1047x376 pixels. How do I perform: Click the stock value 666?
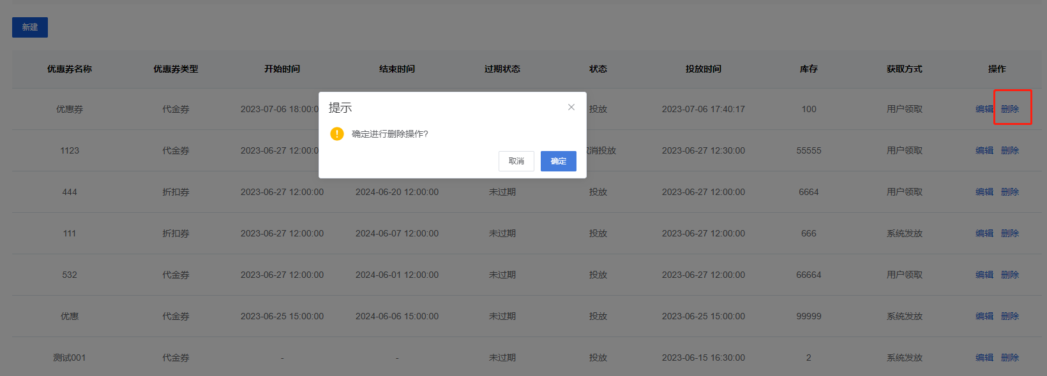click(809, 233)
